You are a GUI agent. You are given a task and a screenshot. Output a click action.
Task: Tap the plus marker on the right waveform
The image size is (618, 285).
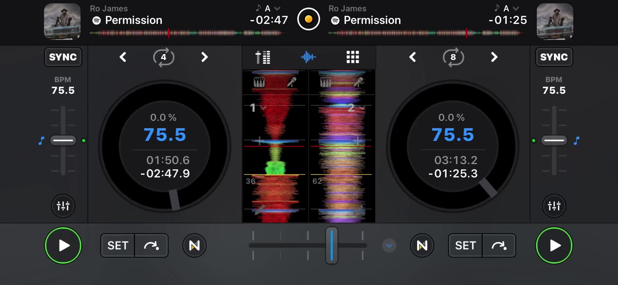[x=357, y=140]
